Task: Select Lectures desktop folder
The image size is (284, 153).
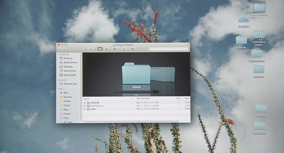Action: [x=258, y=71]
